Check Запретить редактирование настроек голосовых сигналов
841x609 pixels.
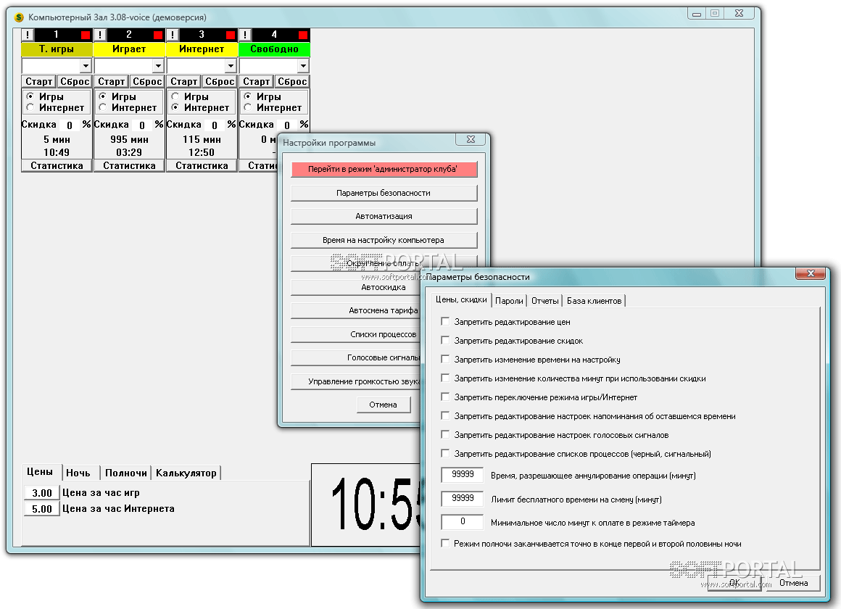pyautogui.click(x=445, y=434)
